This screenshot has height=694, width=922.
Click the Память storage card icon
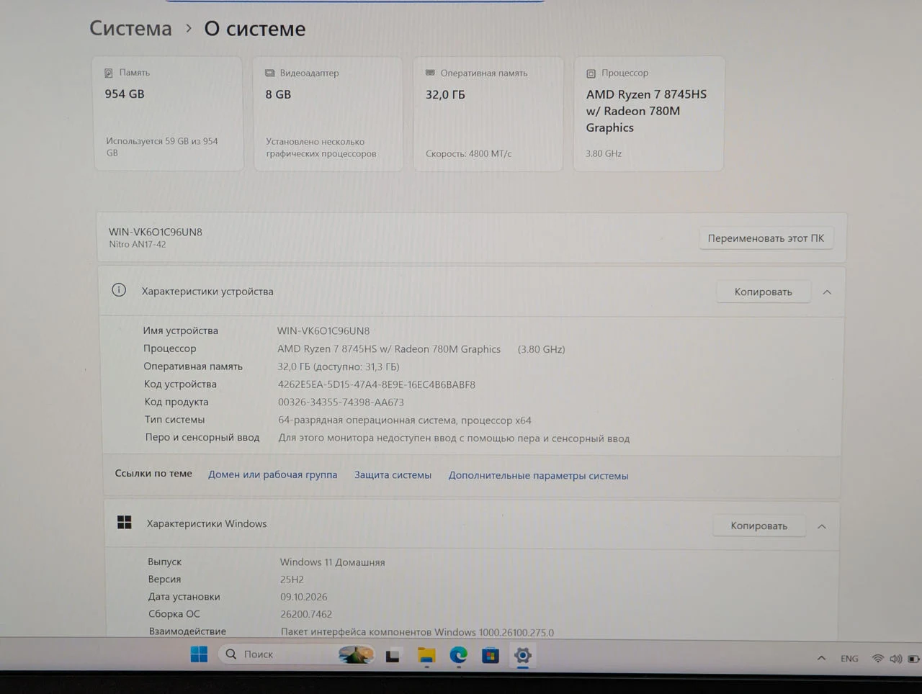click(x=109, y=73)
